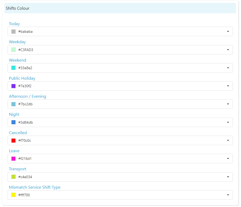Click the Afternoon / Evening field label
The image size is (241, 207).
tap(27, 96)
